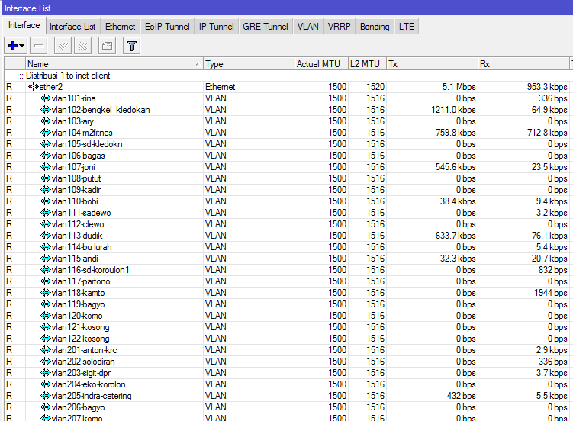The image size is (573, 421).
Task: Select the vlan206-bagyo row name
Action: 78,407
